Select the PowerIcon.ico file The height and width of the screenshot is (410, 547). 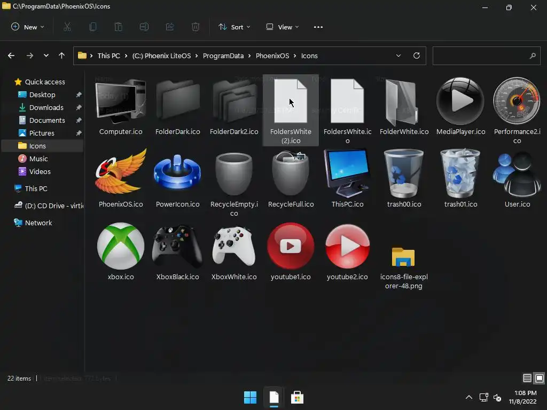point(177,178)
